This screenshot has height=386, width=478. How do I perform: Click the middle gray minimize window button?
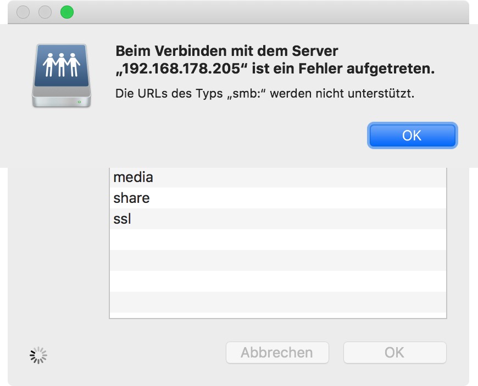point(45,12)
